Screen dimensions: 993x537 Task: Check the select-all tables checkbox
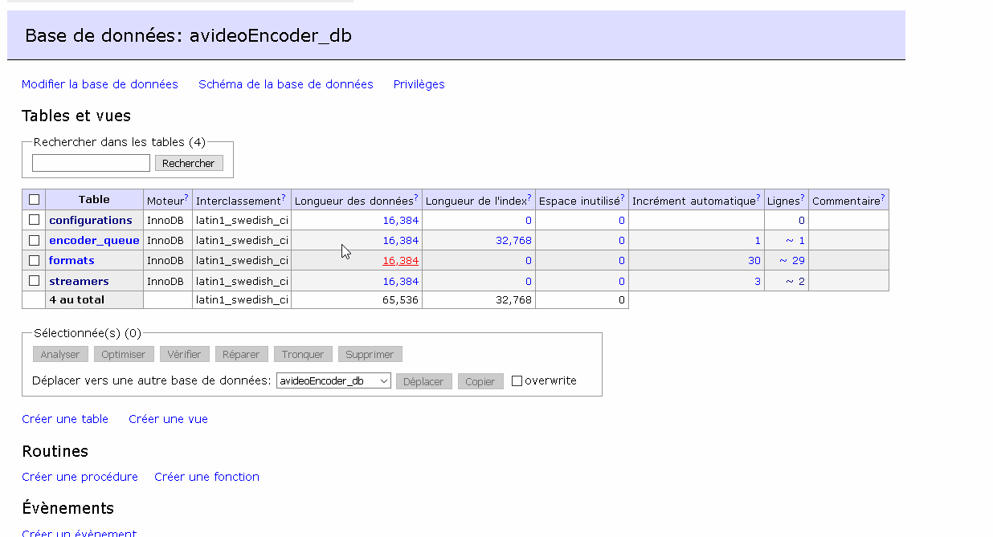point(33,198)
